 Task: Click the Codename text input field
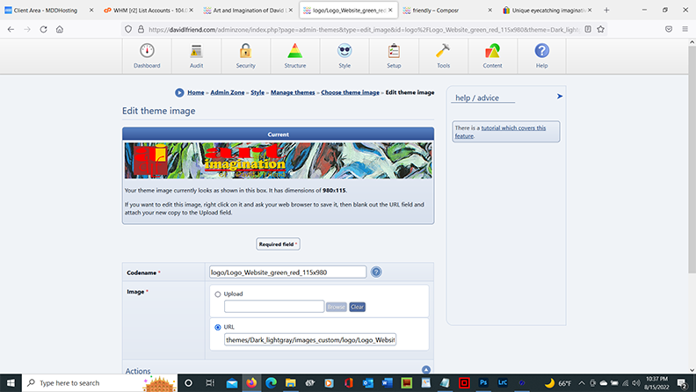point(286,272)
